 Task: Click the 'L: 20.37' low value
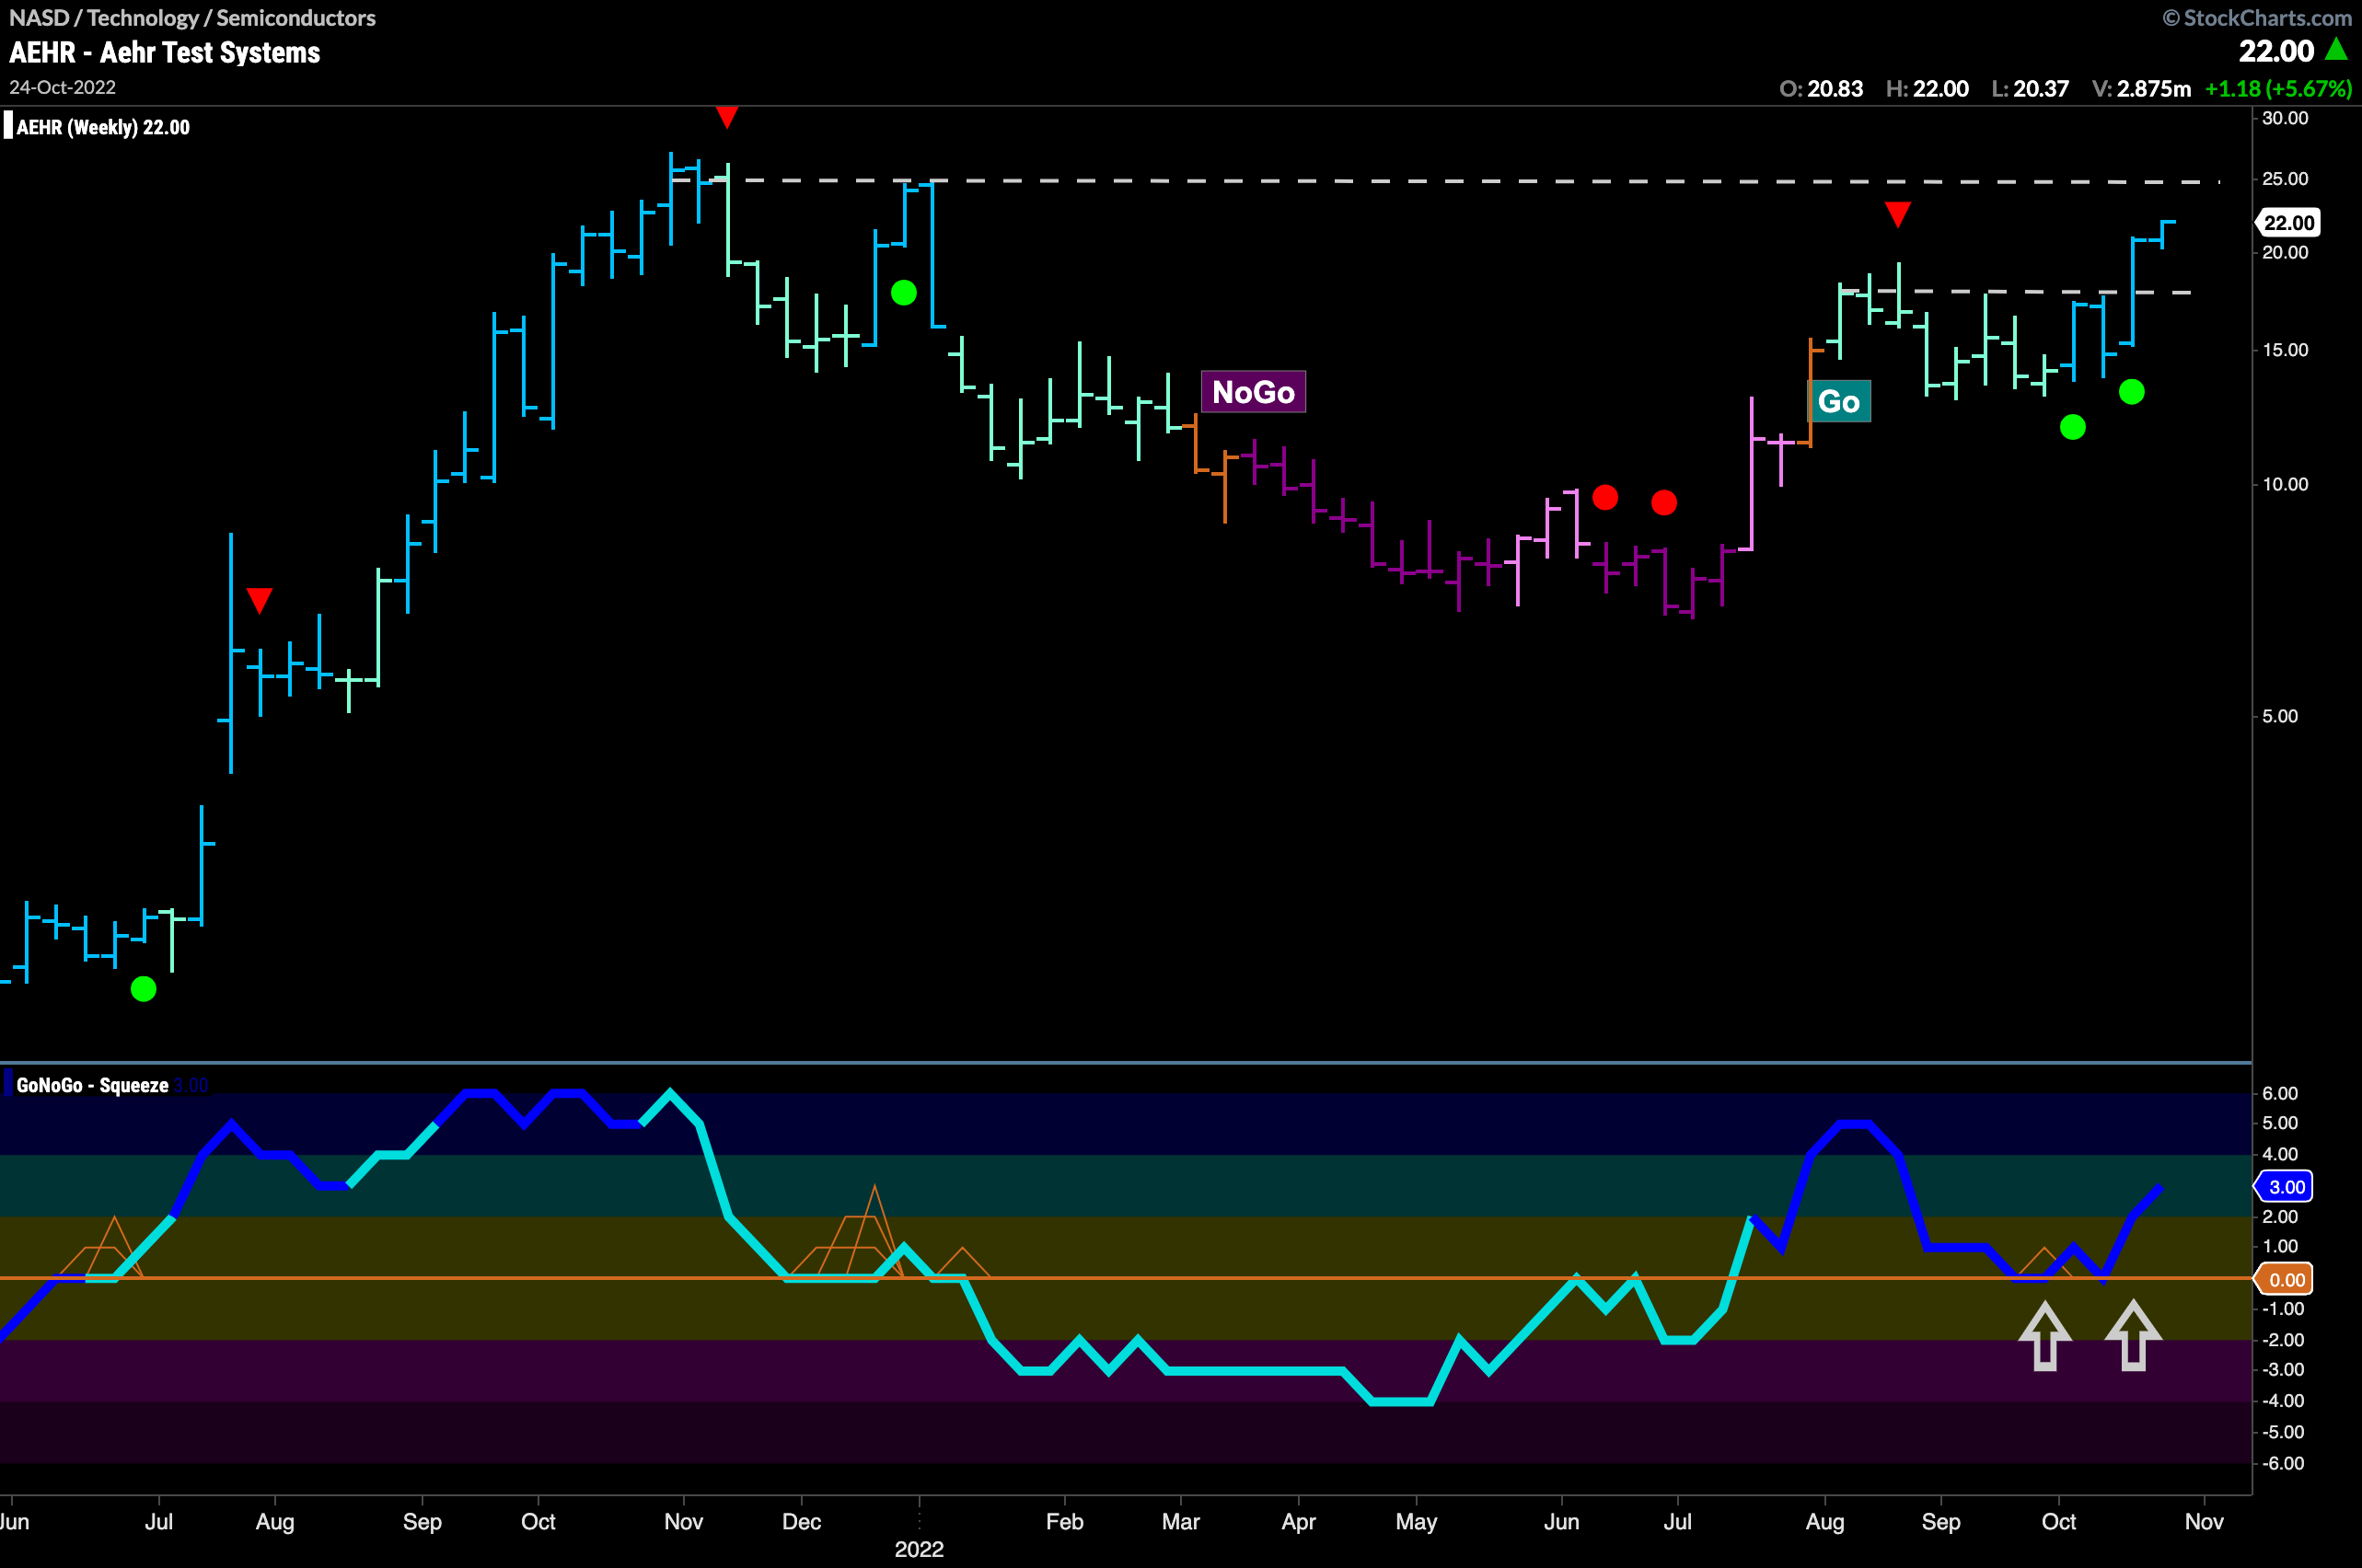pos(2030,88)
